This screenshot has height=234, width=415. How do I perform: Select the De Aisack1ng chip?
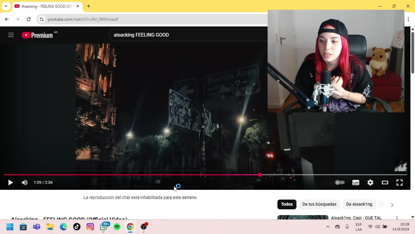359,204
